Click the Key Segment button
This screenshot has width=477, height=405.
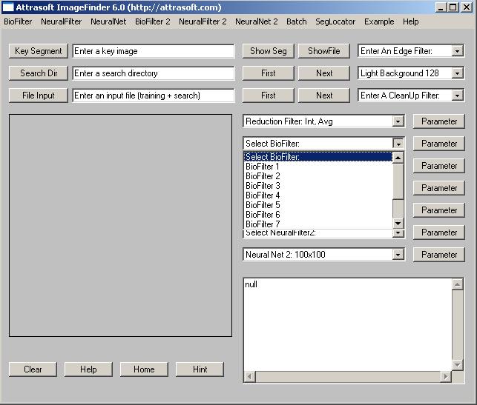tap(39, 51)
